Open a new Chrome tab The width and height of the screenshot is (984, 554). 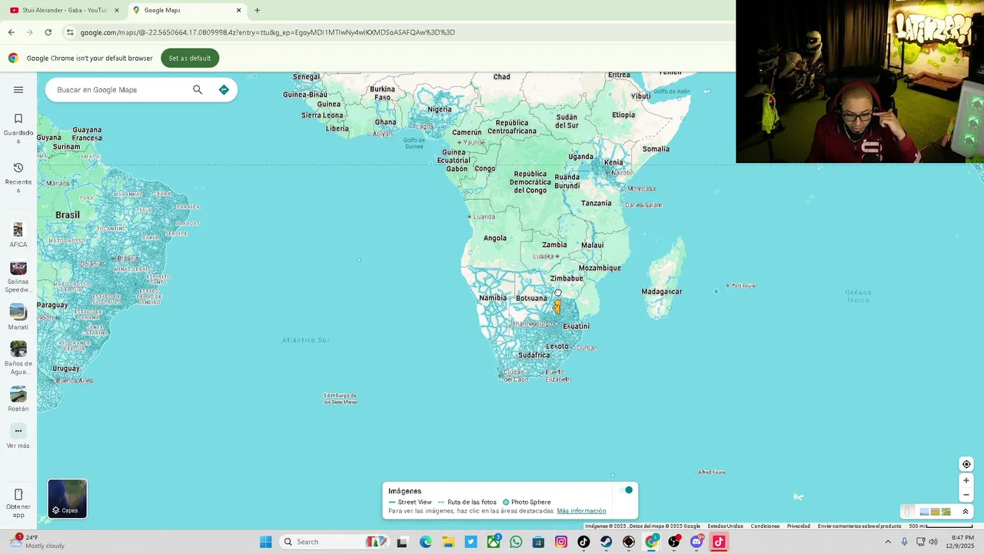[257, 10]
